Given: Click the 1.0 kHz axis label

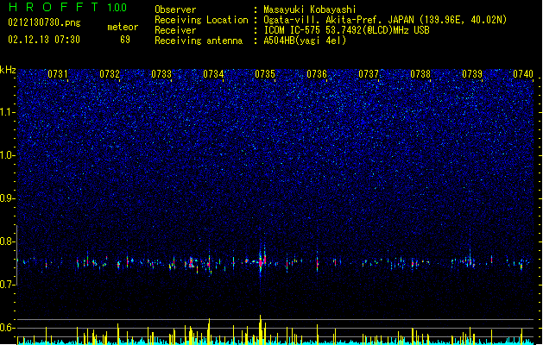Looking at the screenshot, I should pyautogui.click(x=7, y=155).
